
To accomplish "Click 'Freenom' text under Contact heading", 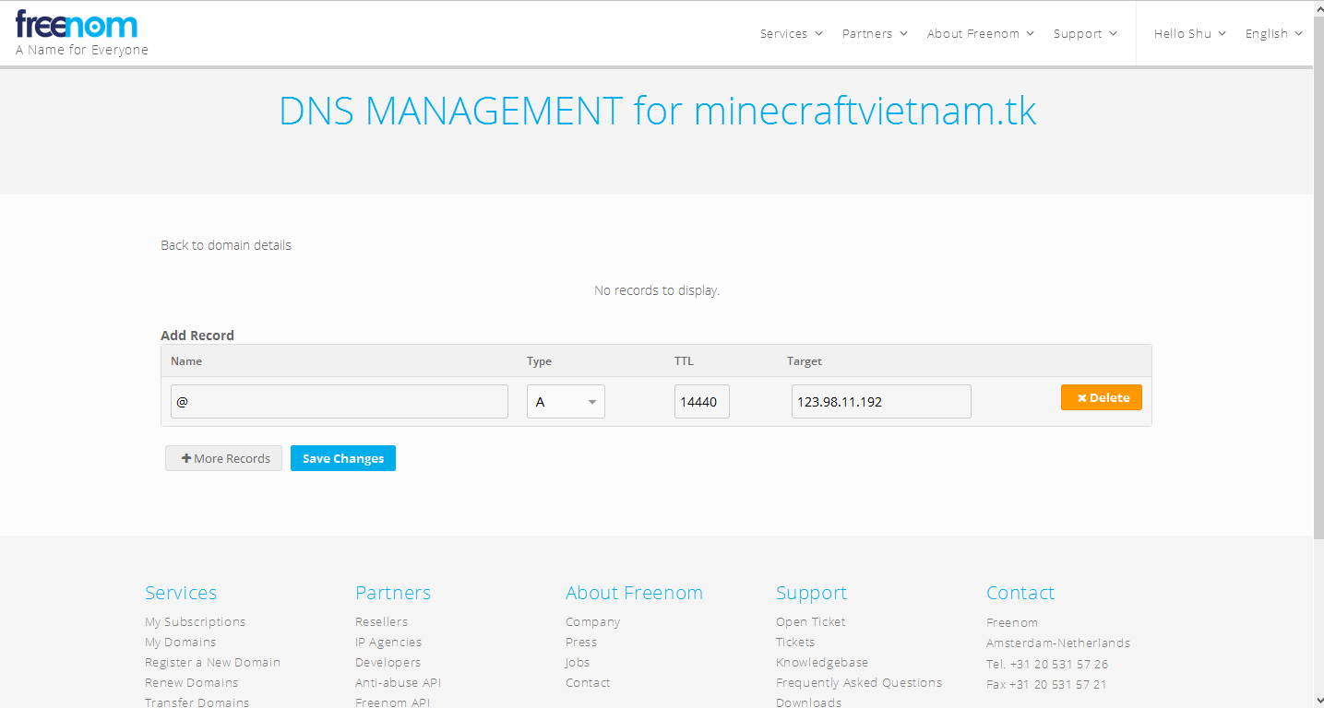I will [1012, 623].
